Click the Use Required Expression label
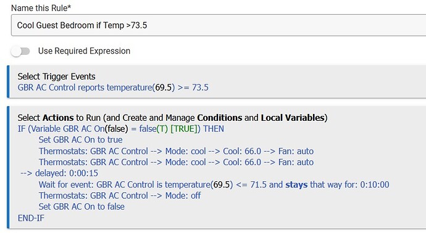426x233 pixels. (84, 51)
